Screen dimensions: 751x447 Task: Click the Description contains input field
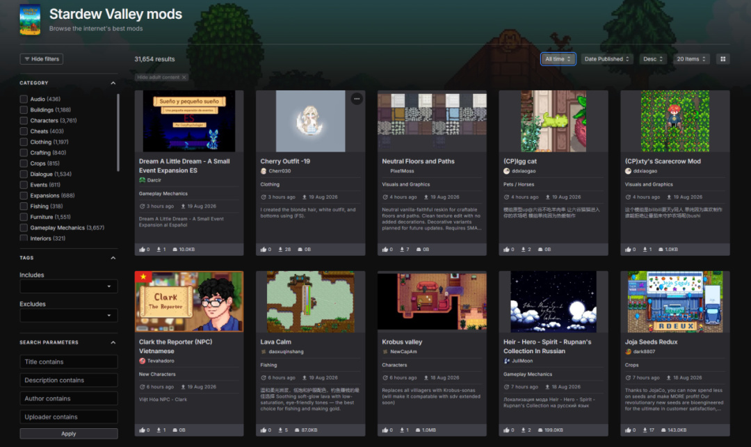(x=68, y=380)
